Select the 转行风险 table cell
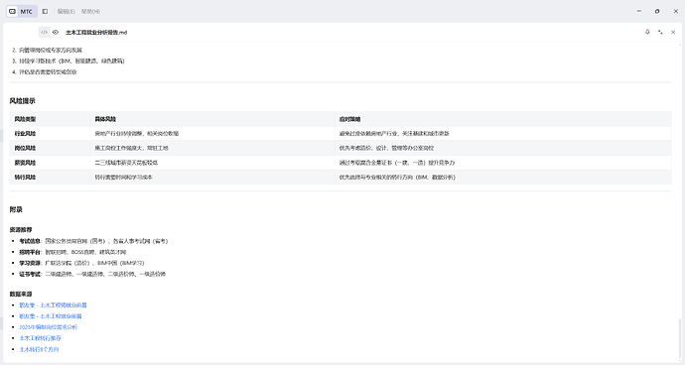The image size is (685, 365). pos(50,178)
